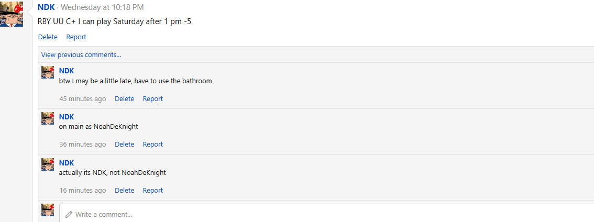Click avatar beside 'actually its NDK' comment
The image size is (594, 222).
coord(48,164)
